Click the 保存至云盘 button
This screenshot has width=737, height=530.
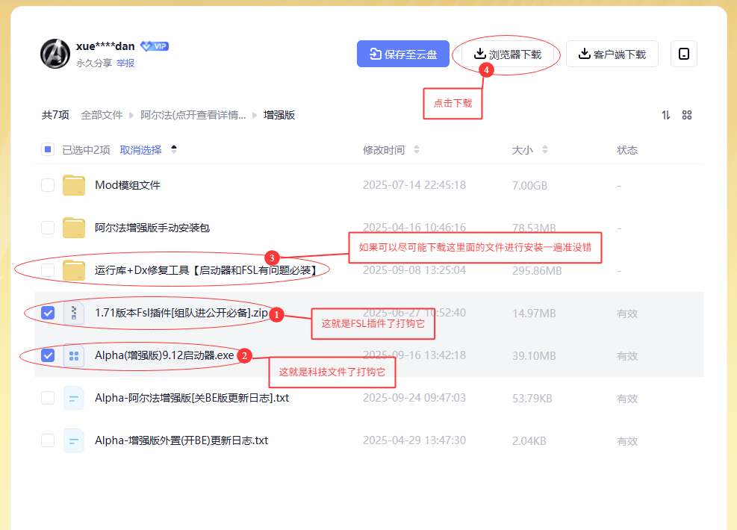[x=403, y=54]
